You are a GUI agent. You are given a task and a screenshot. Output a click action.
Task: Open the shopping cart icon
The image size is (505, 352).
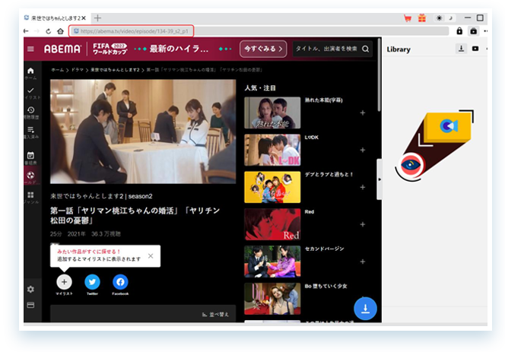pyautogui.click(x=408, y=18)
